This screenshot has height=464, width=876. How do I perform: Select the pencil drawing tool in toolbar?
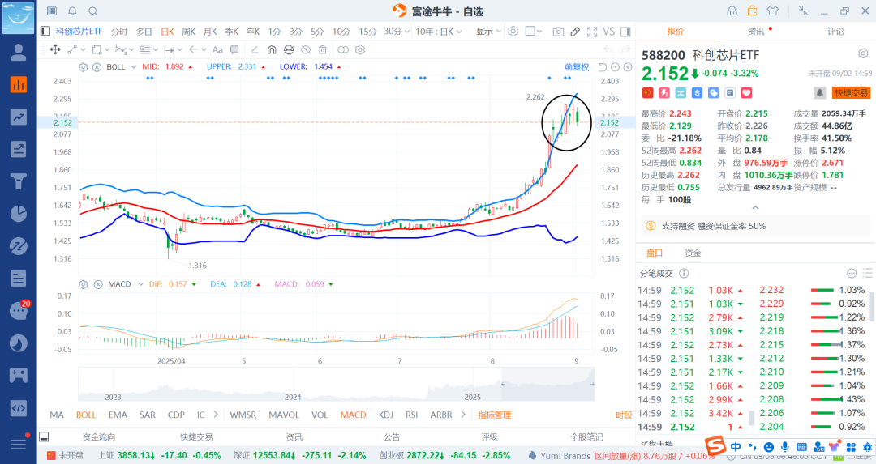[575, 32]
